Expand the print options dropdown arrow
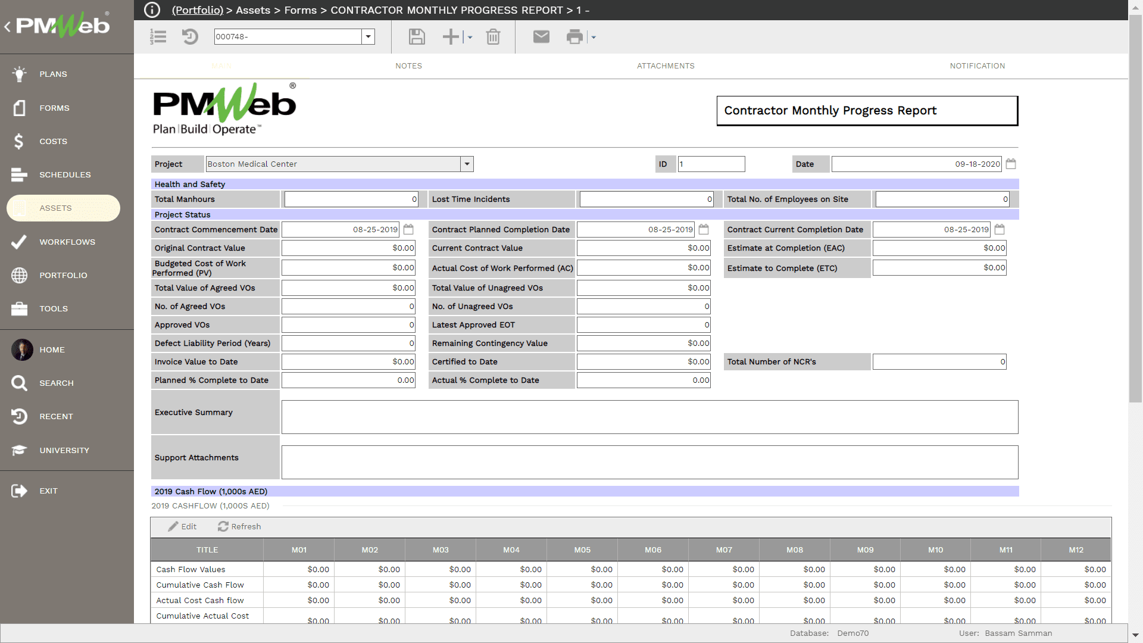The width and height of the screenshot is (1143, 643). [x=593, y=37]
